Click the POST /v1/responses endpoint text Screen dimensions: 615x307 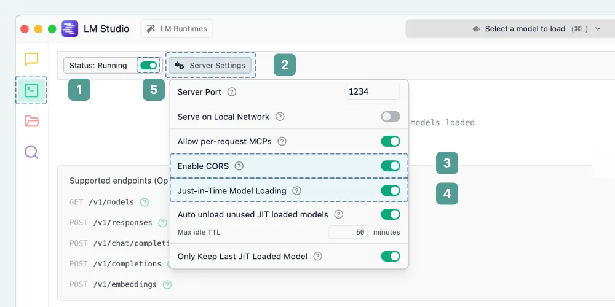click(111, 223)
